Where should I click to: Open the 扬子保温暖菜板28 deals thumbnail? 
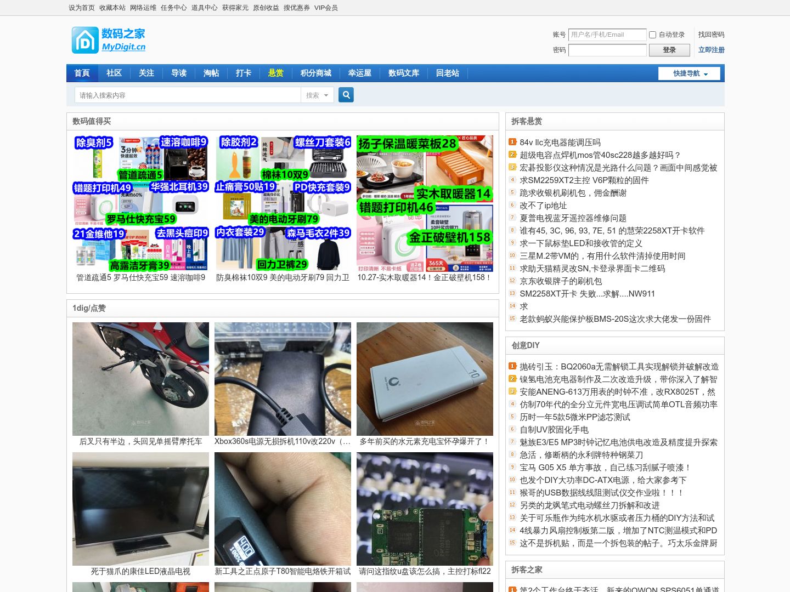point(425,203)
